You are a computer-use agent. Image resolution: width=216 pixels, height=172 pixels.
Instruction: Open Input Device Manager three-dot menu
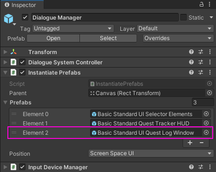tap(210, 167)
